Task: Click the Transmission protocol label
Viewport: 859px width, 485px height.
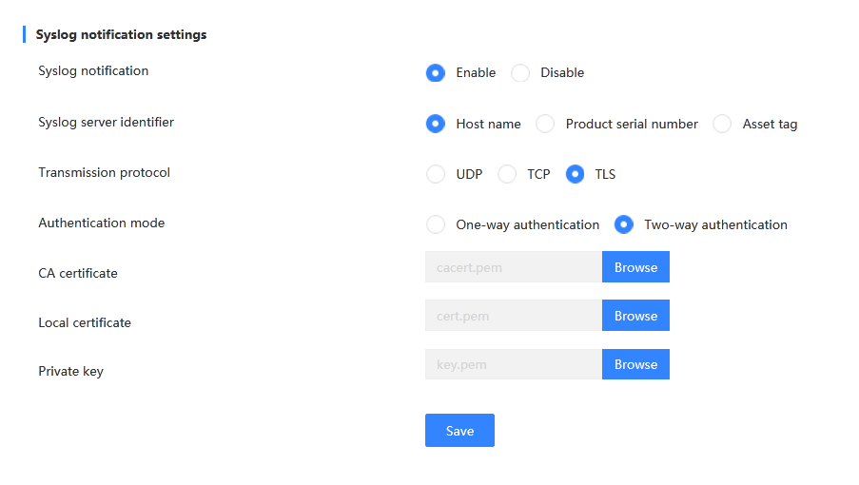Action: 104,172
